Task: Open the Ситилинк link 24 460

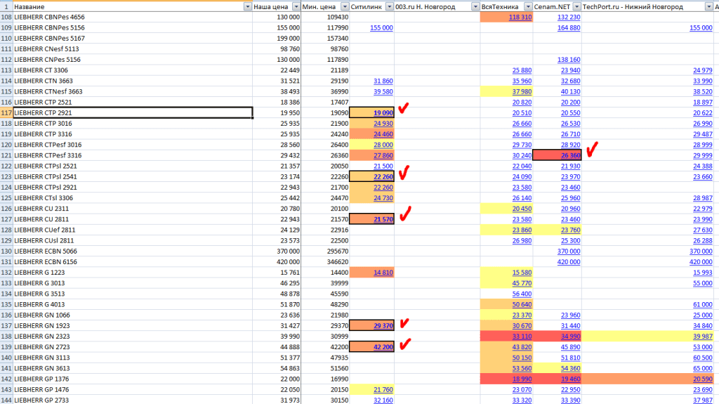Action: click(x=383, y=134)
